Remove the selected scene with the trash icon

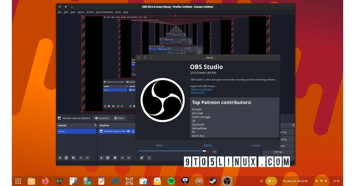(66, 158)
